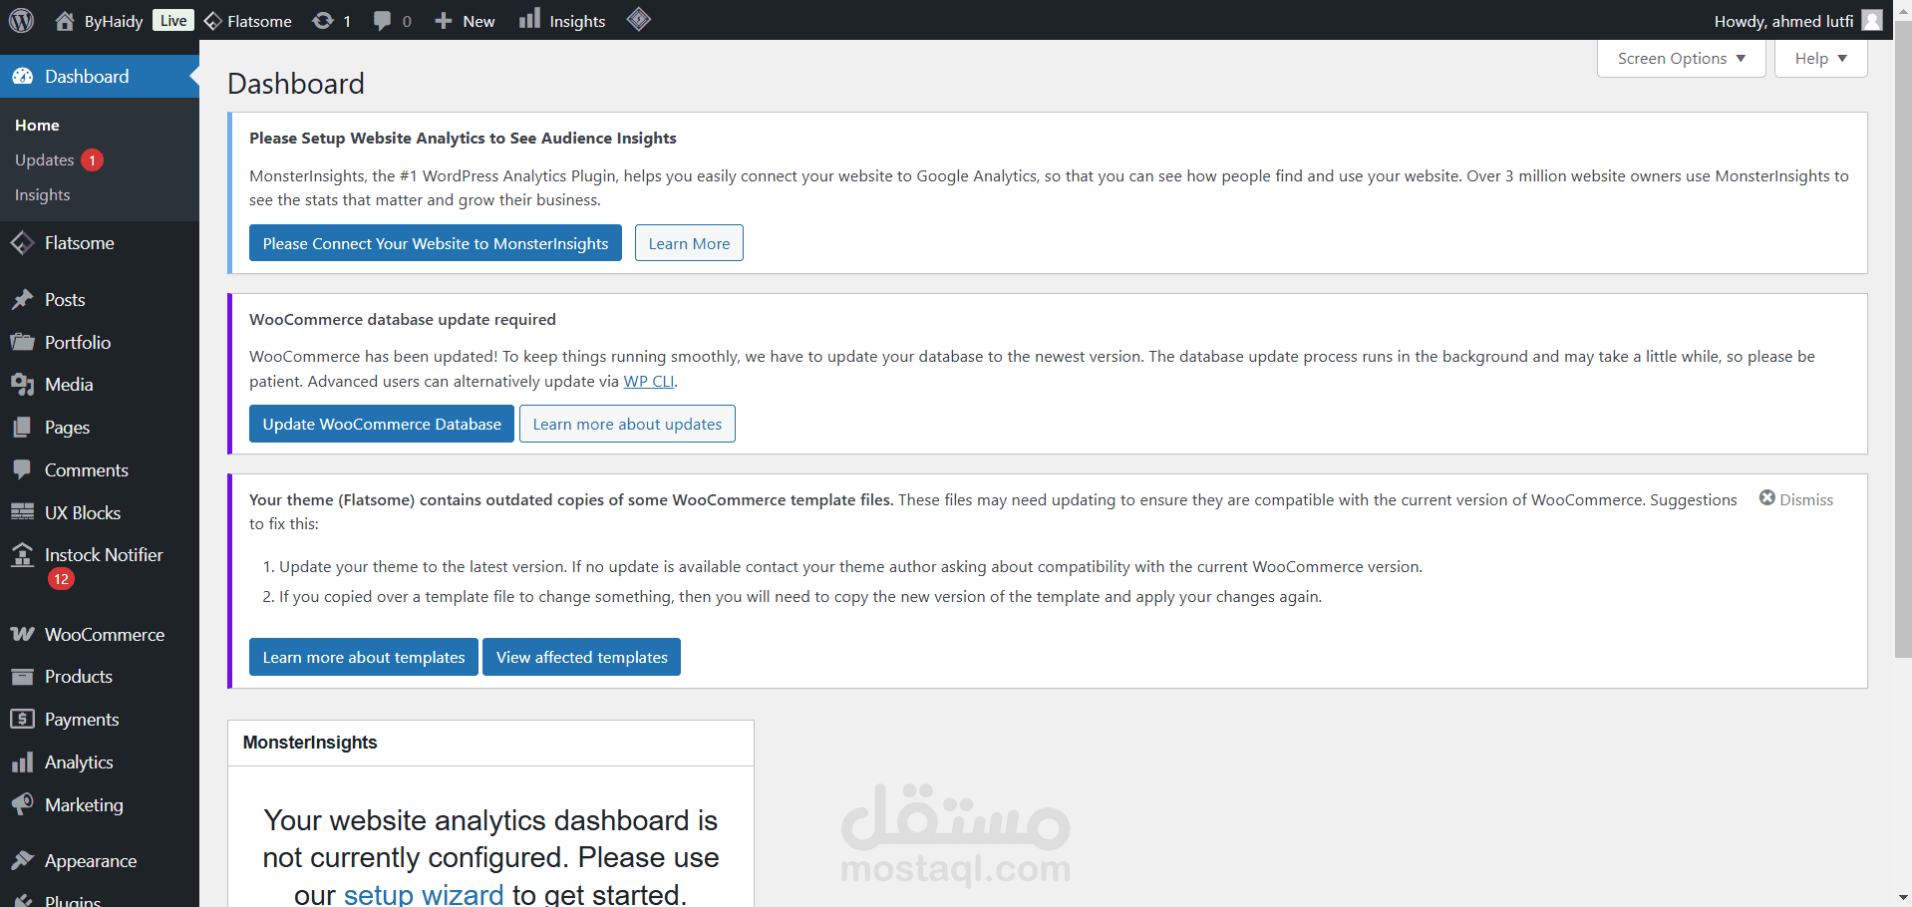Go to the Home submenu item

pyautogui.click(x=37, y=125)
